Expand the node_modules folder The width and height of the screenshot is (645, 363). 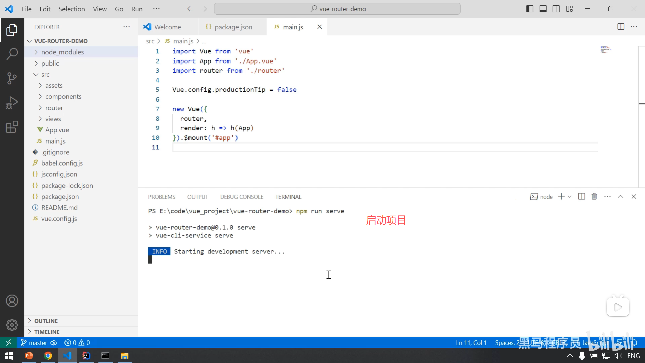62,52
